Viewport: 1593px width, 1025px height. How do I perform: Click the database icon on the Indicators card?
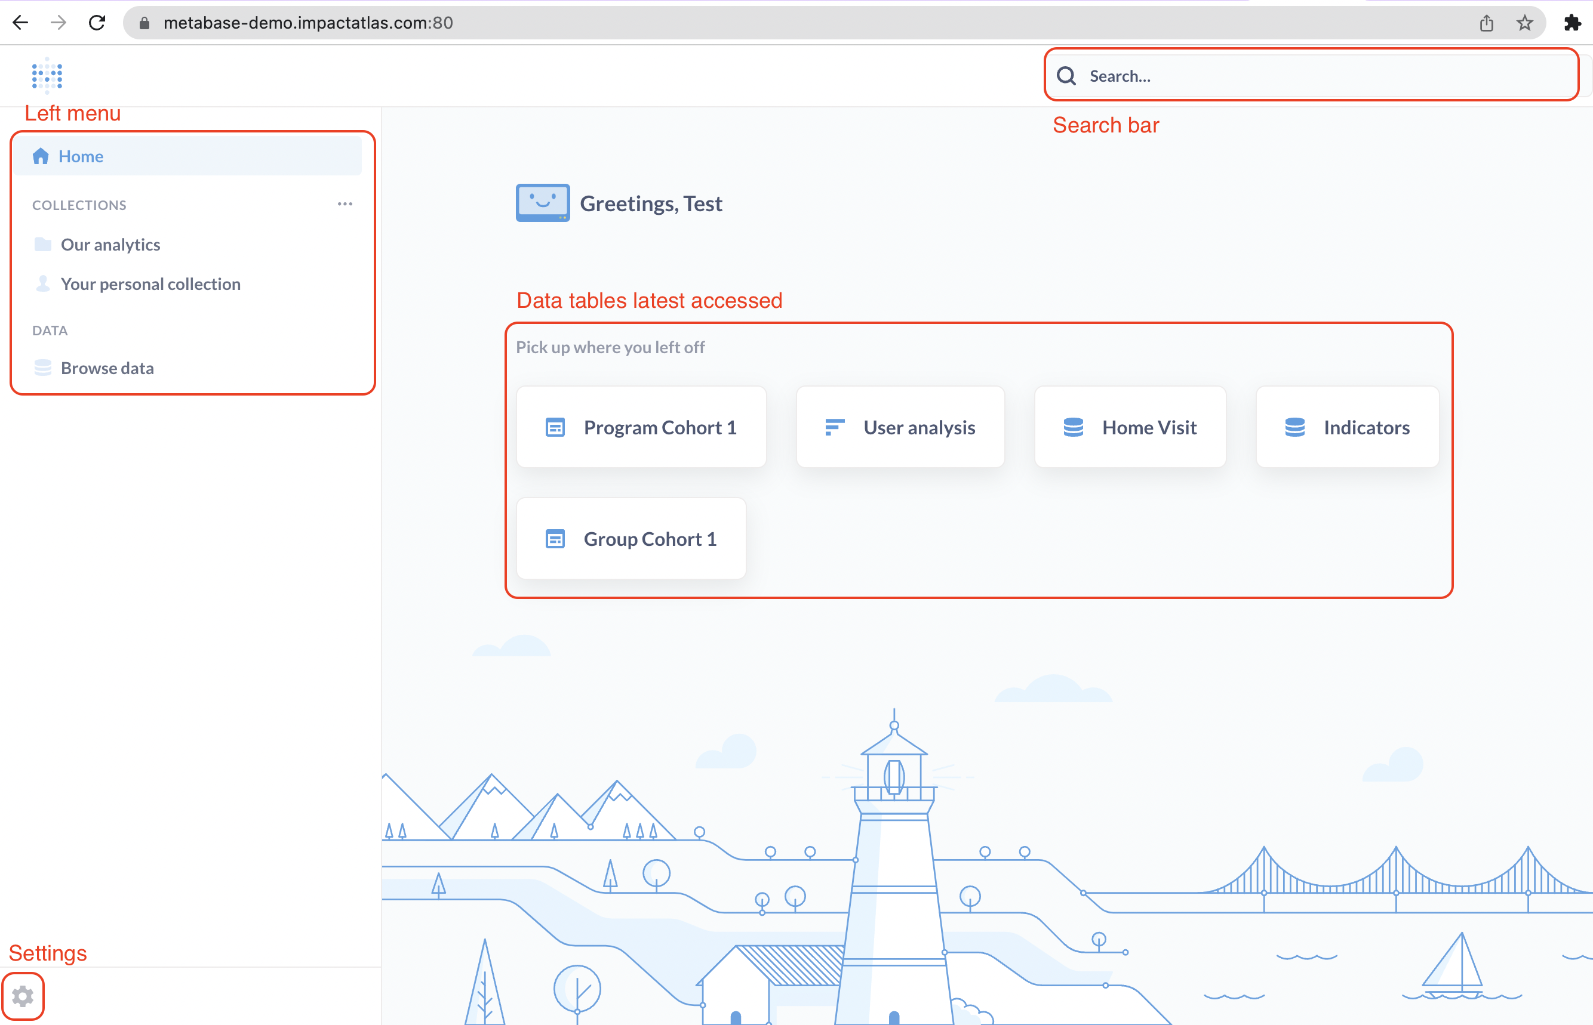1294,427
